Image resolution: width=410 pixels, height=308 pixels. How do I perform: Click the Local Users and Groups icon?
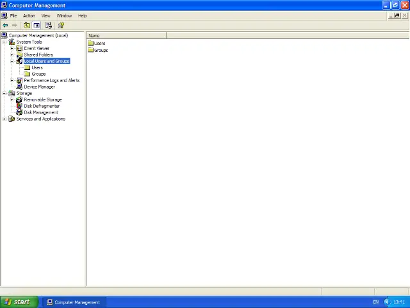19,61
